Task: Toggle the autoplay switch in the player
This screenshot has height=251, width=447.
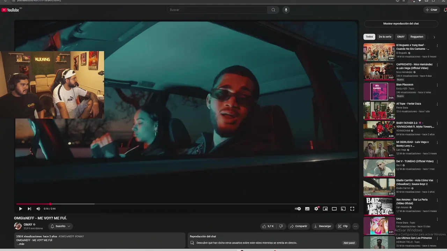Action: [298, 209]
